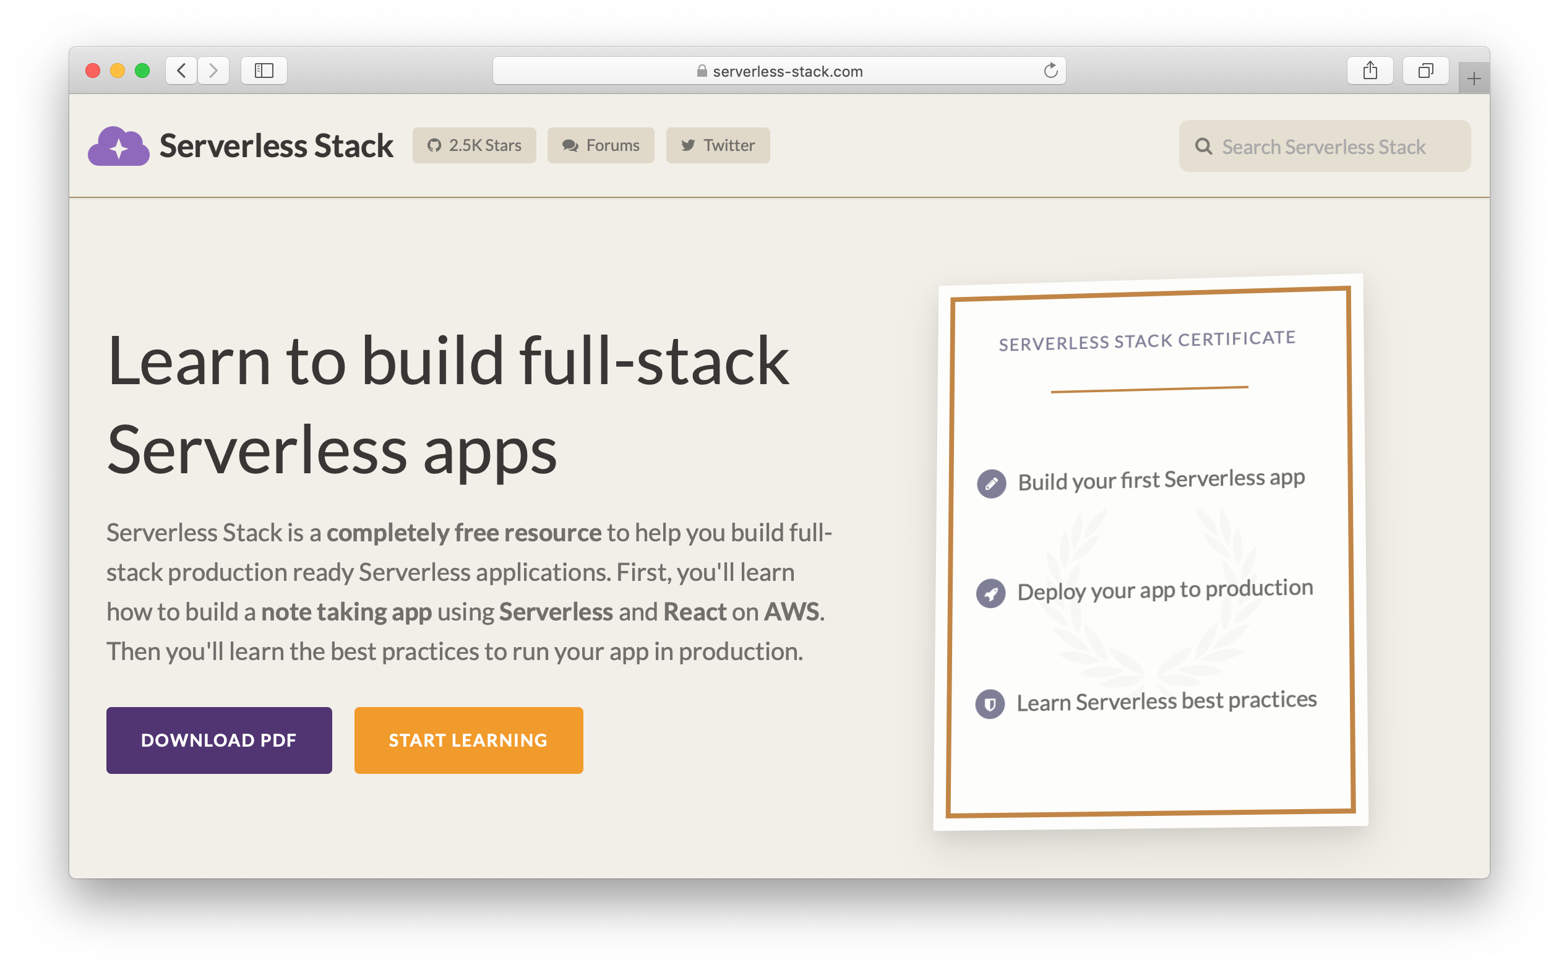The image size is (1559, 970).
Task: Click 'completely free resource' bold text
Action: coord(464,533)
